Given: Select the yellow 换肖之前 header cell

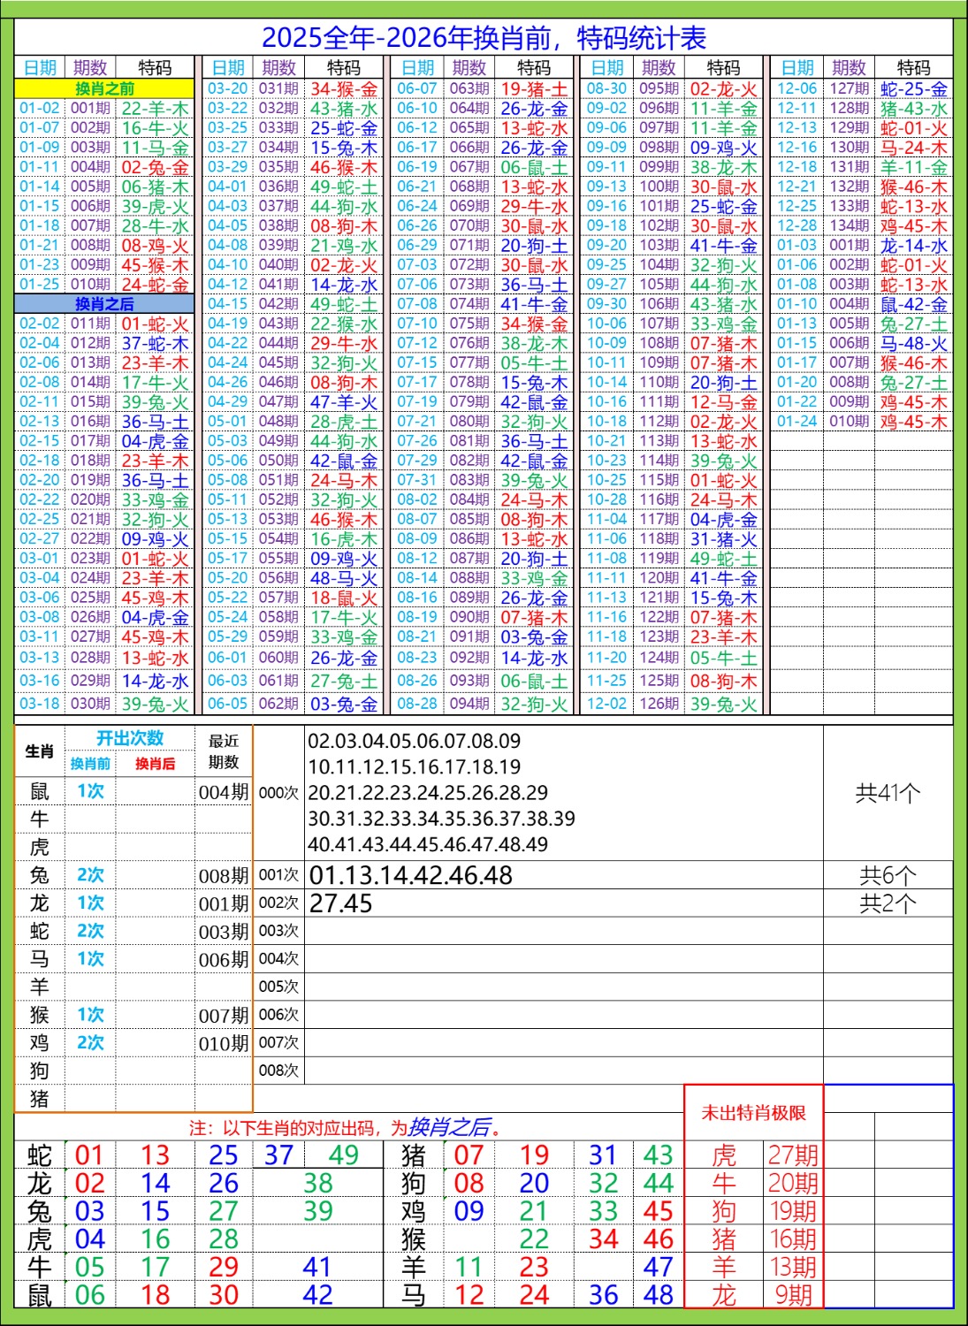Looking at the screenshot, I should (104, 88).
